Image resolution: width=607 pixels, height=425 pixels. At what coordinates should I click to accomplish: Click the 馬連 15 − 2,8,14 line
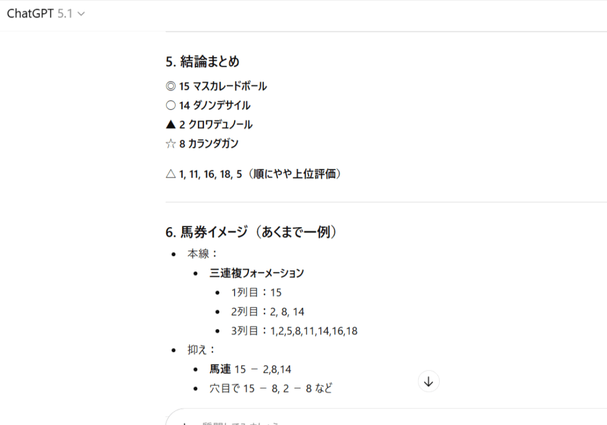[250, 369]
